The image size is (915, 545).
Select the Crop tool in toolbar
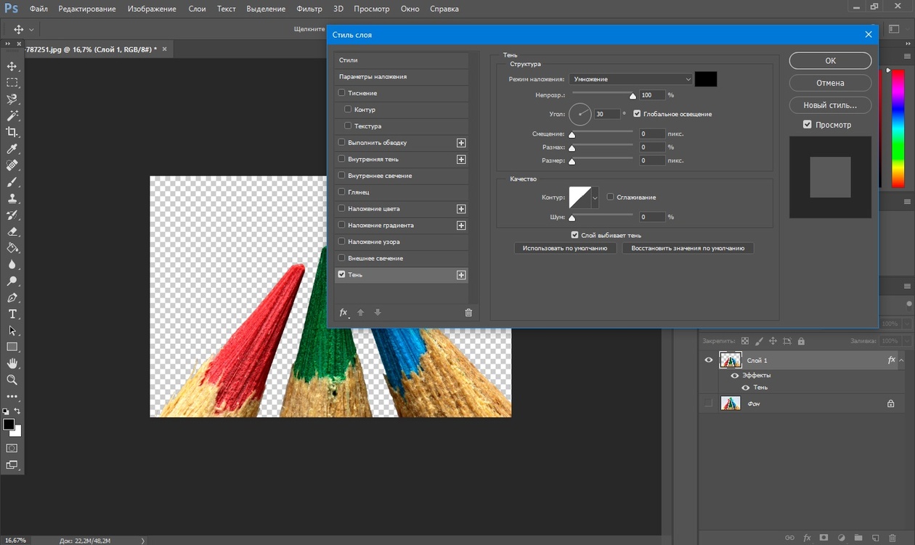[12, 132]
